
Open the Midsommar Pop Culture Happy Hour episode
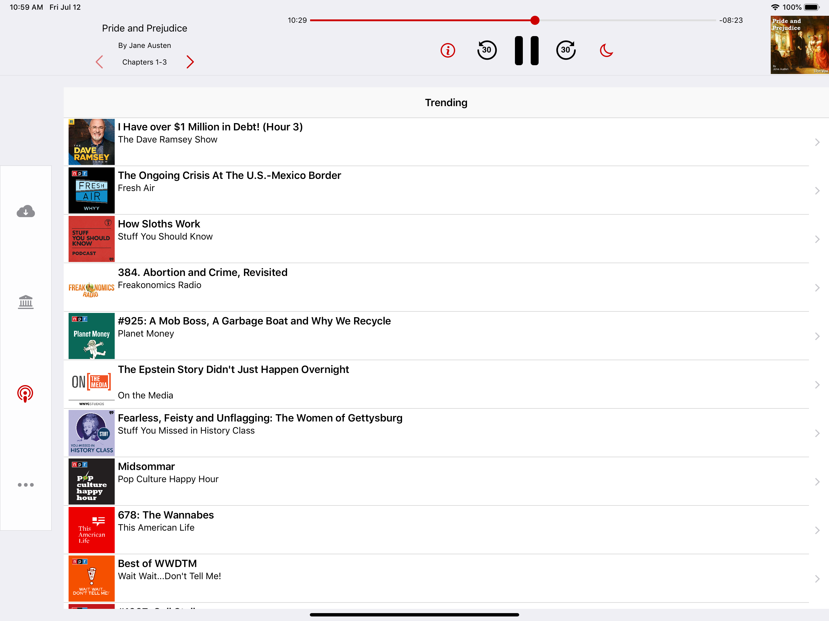[x=146, y=467]
